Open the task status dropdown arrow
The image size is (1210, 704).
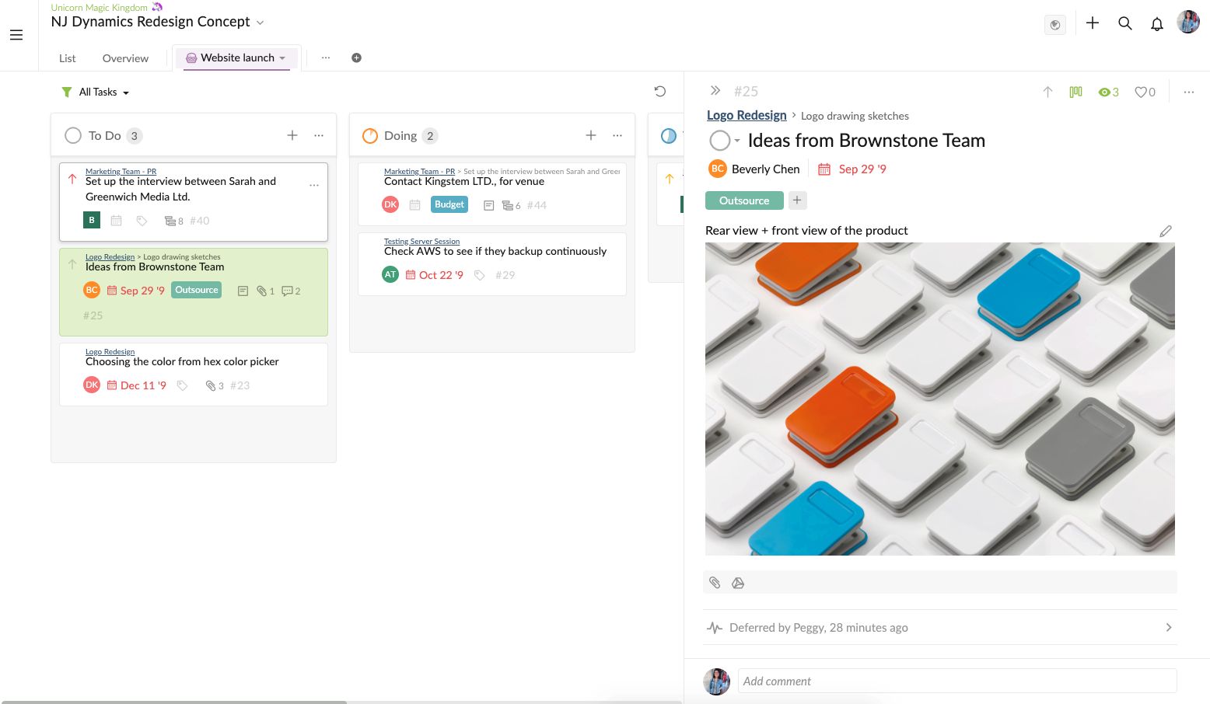(x=737, y=141)
